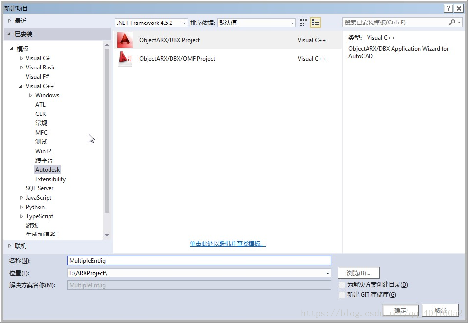Collapse the 已安装 section

click(9, 34)
